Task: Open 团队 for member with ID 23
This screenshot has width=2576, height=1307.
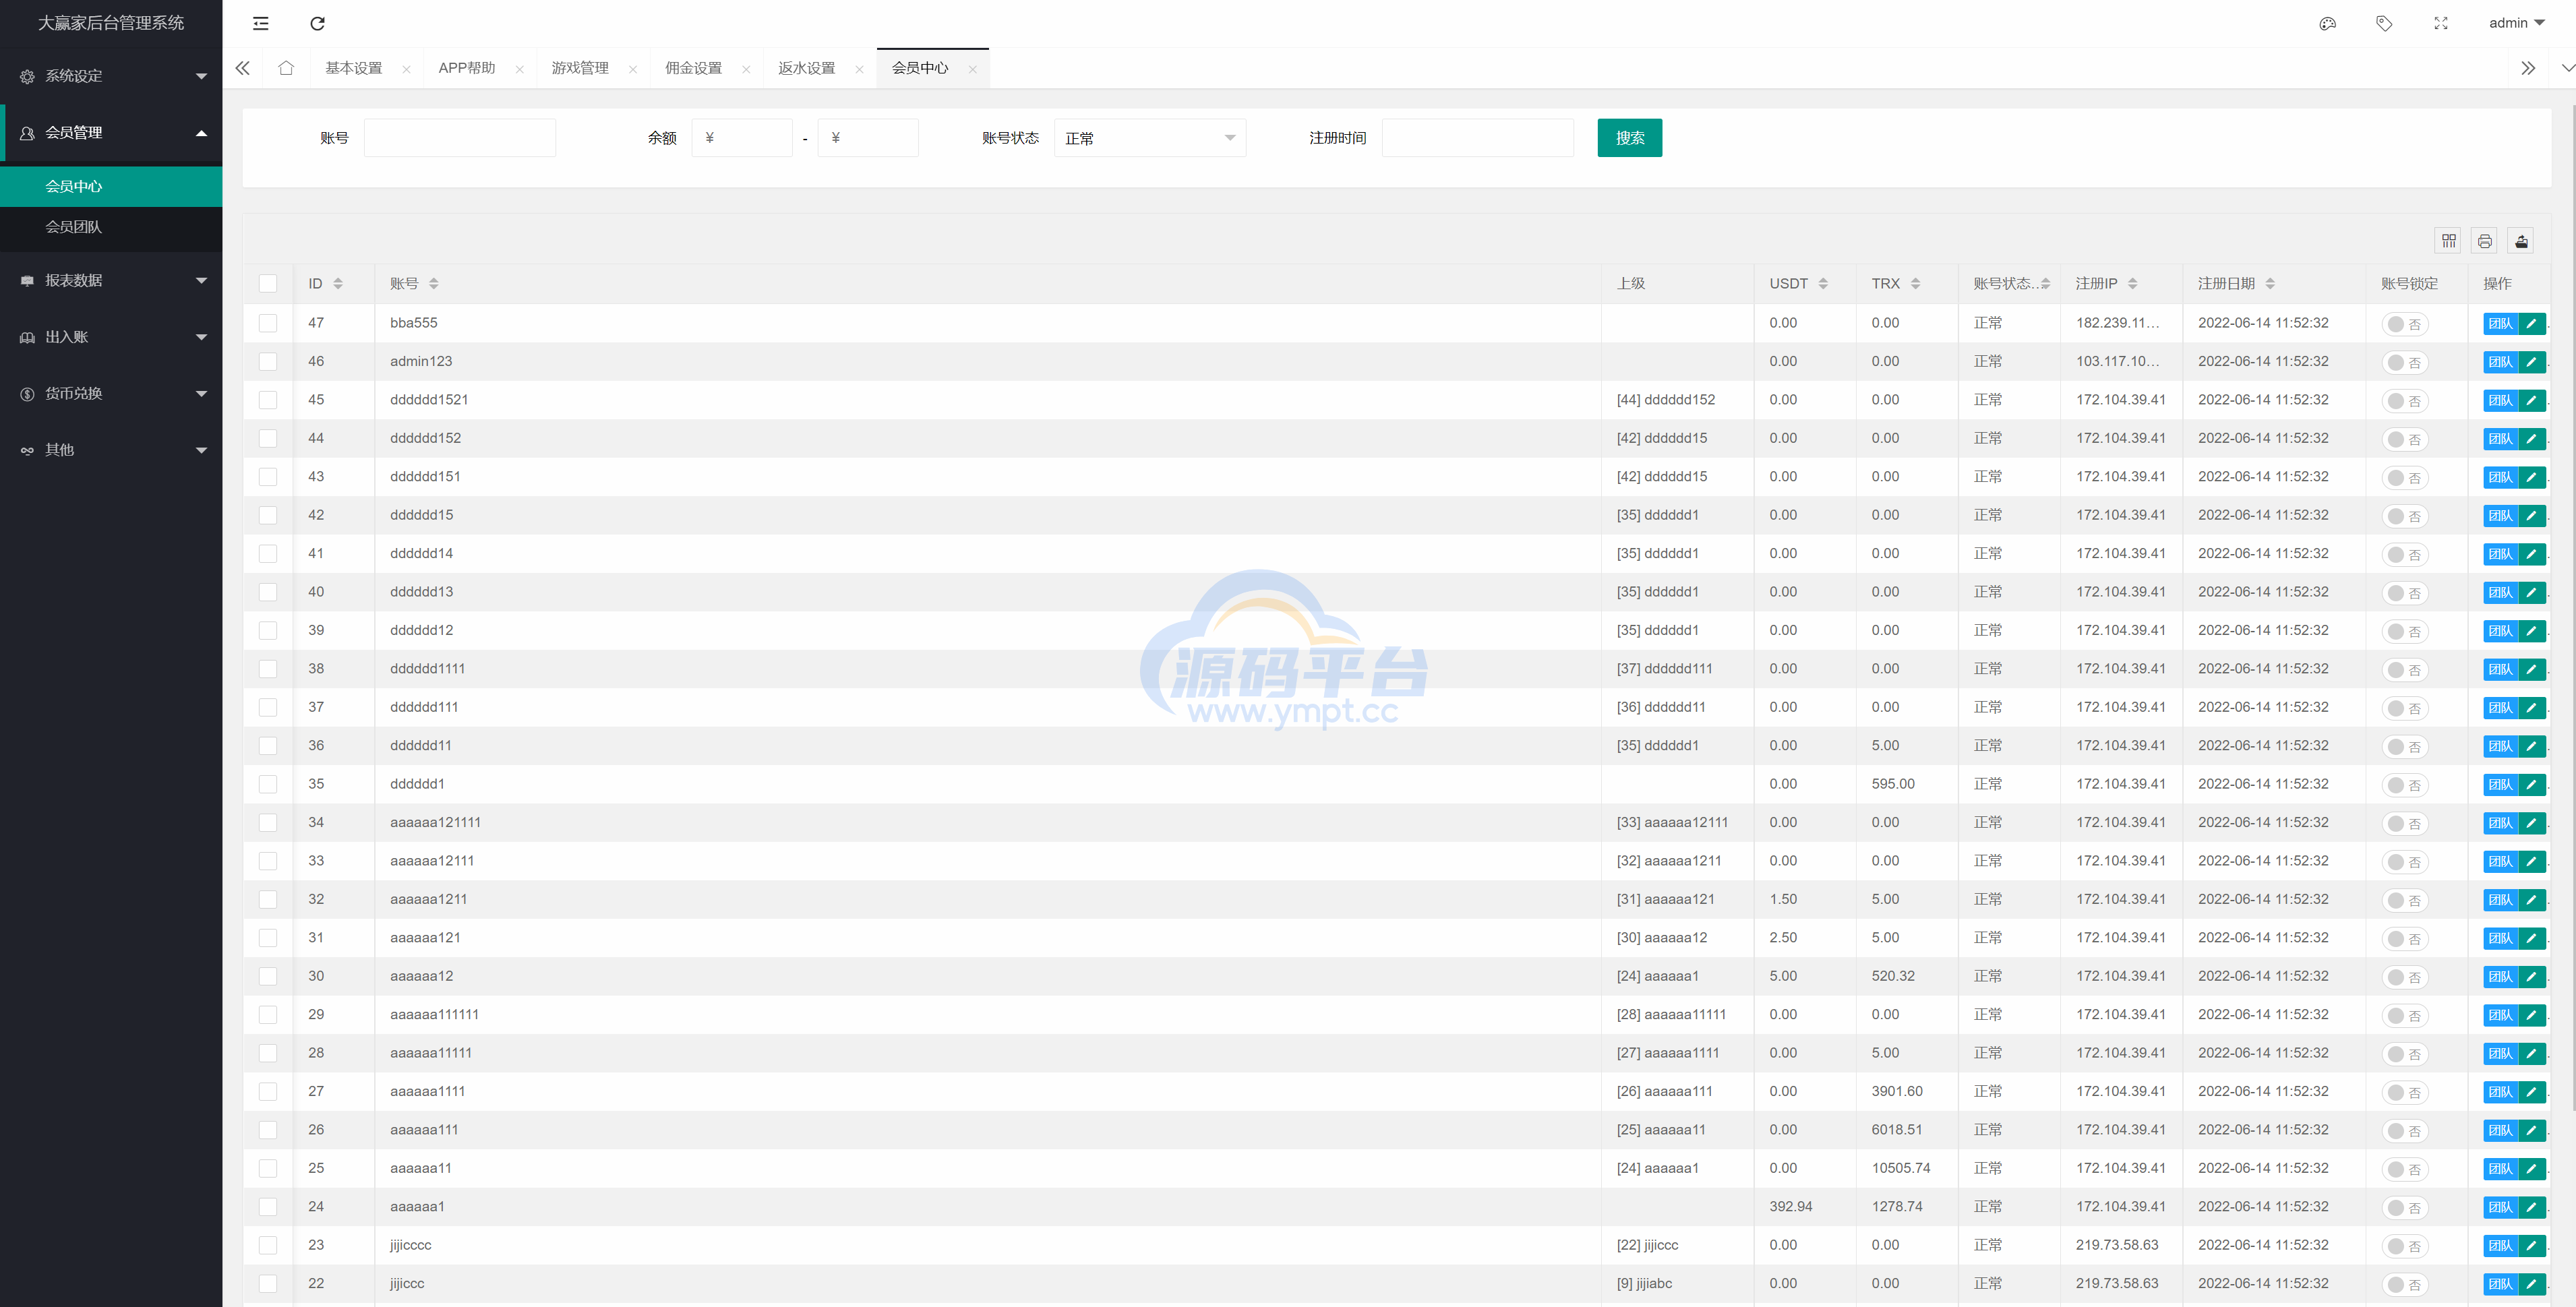Action: pos(2500,1246)
